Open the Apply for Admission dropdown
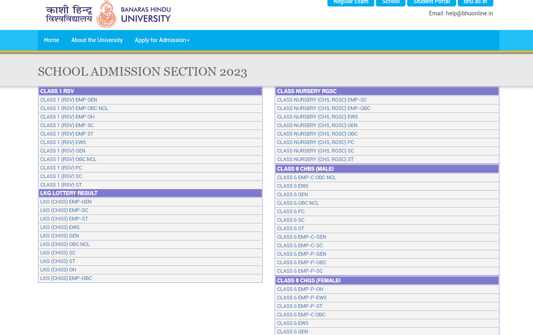Image resolution: width=533 pixels, height=335 pixels. pyautogui.click(x=162, y=40)
